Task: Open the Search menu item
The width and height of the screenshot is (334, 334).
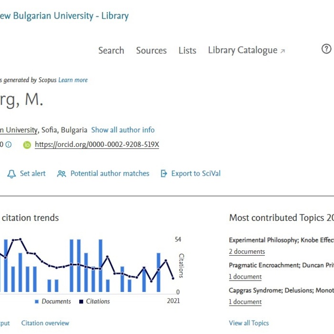Action: pos(111,51)
